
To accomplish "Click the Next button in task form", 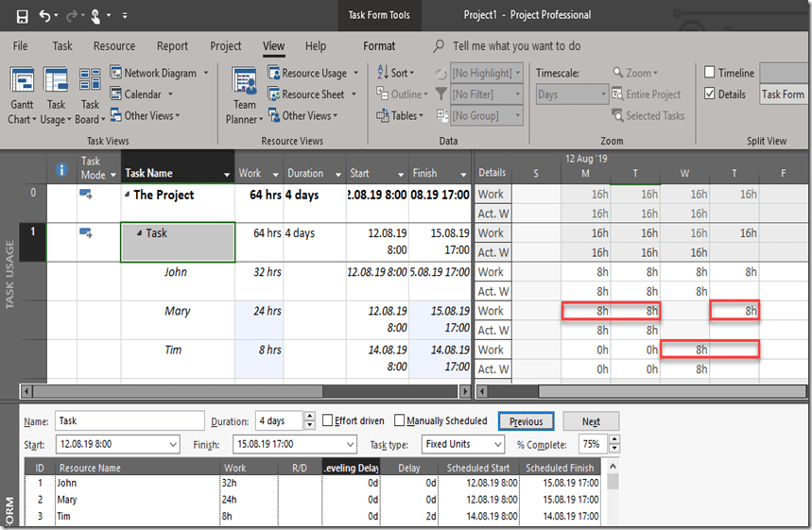I will click(x=591, y=421).
